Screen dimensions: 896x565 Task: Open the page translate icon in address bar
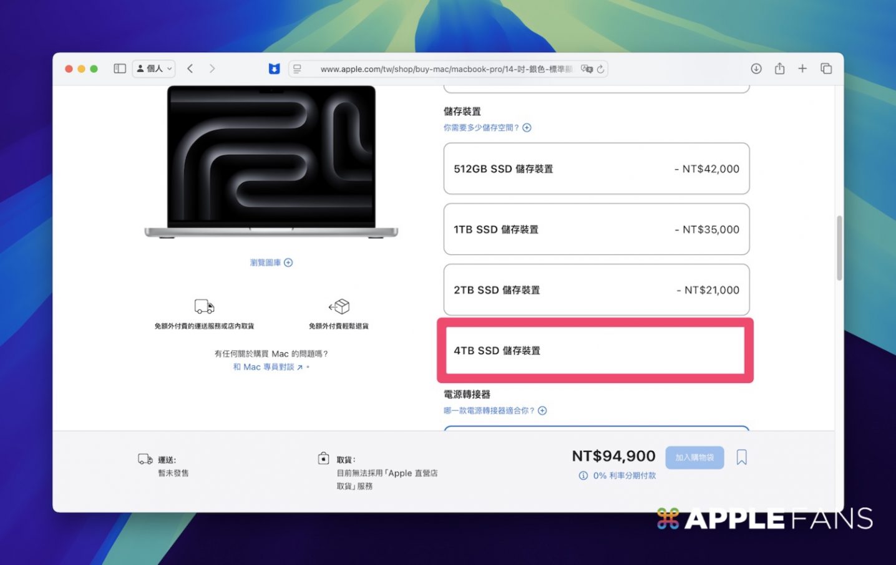pyautogui.click(x=586, y=69)
